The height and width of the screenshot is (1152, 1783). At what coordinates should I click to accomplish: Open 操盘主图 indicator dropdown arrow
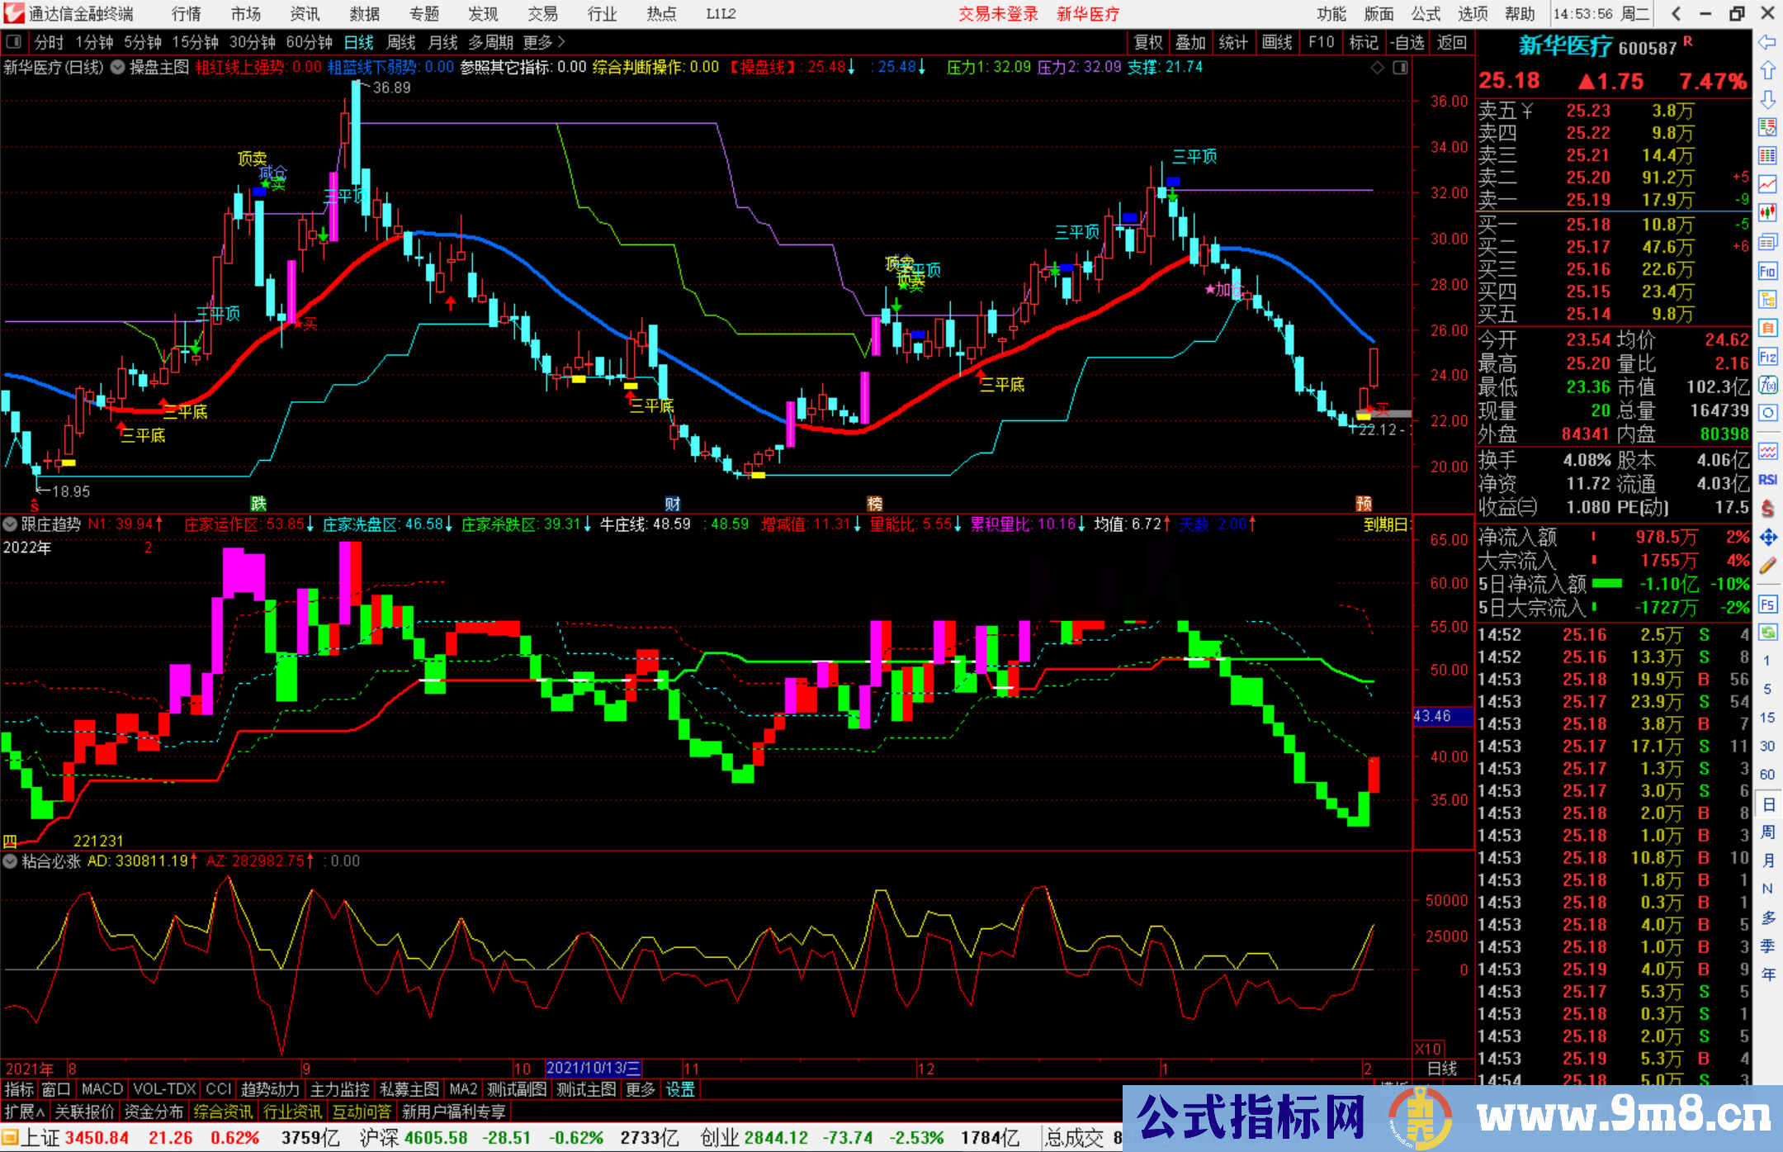tap(117, 67)
